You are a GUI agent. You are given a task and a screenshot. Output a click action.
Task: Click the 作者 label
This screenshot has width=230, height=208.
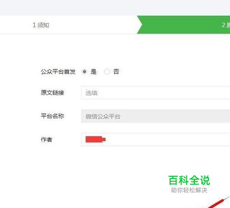click(46, 140)
